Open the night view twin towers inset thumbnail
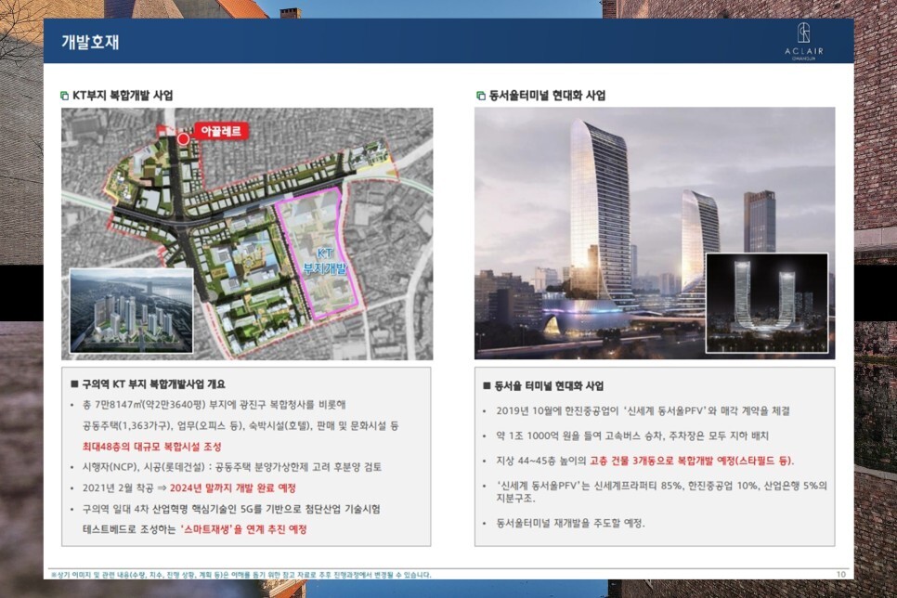The height and width of the screenshot is (598, 897). 767,303
